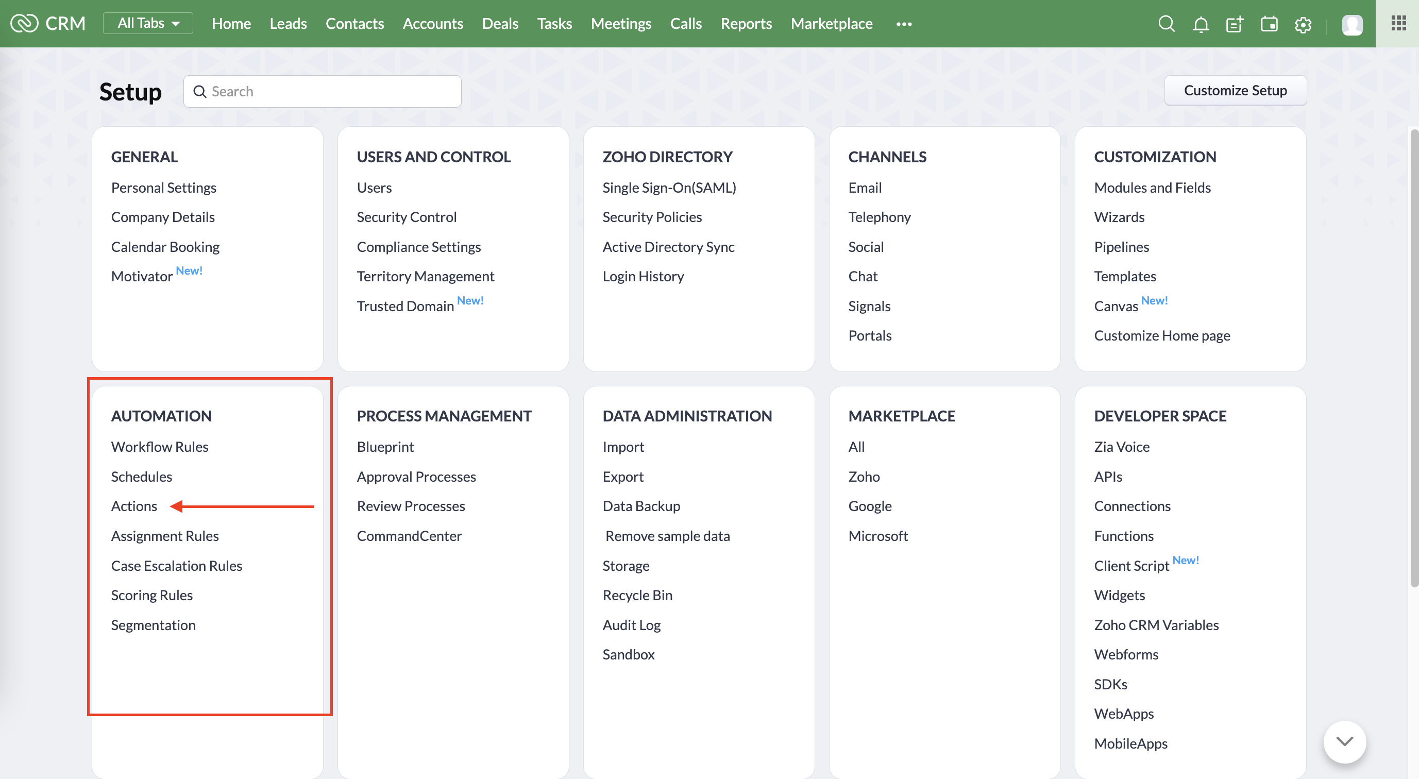Go to the Home tab
The width and height of the screenshot is (1419, 779).
(x=231, y=24)
